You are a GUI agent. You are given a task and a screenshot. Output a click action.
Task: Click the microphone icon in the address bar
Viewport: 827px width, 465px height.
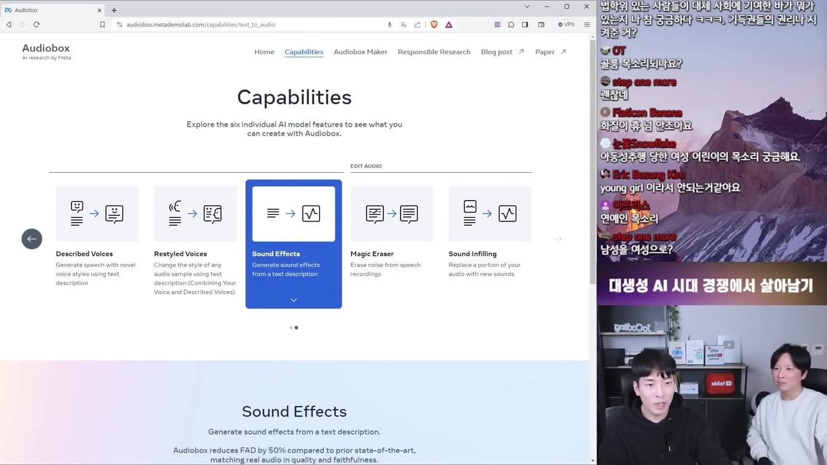(390, 25)
